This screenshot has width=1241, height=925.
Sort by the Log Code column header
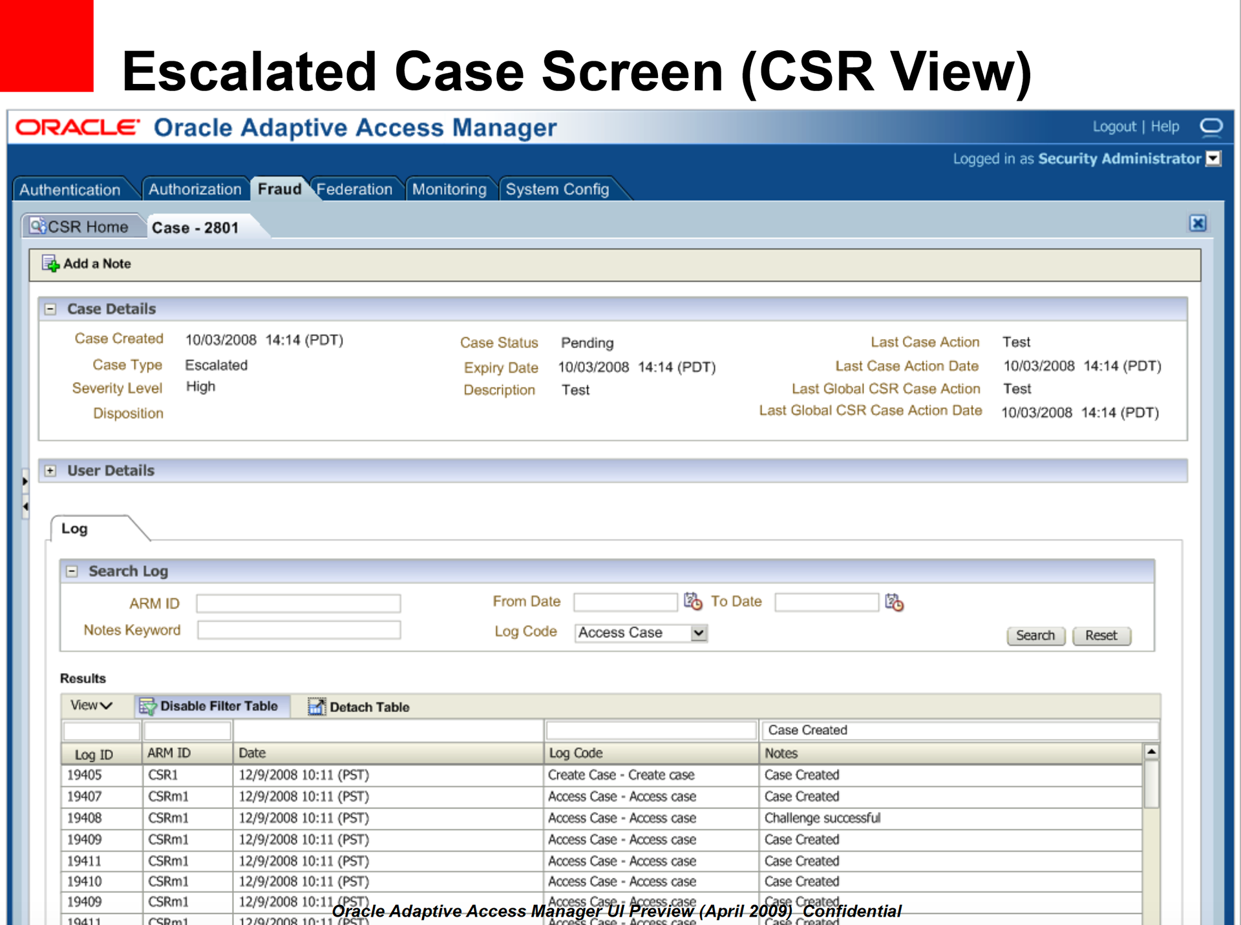coord(651,753)
